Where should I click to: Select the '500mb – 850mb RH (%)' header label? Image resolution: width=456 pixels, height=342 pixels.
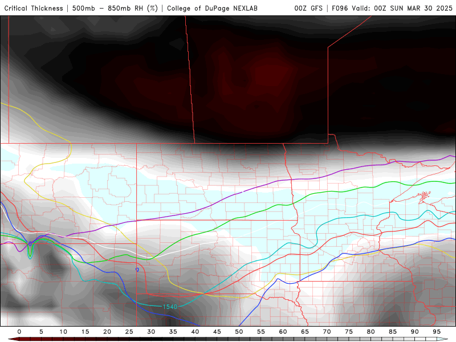pyautogui.click(x=115, y=8)
